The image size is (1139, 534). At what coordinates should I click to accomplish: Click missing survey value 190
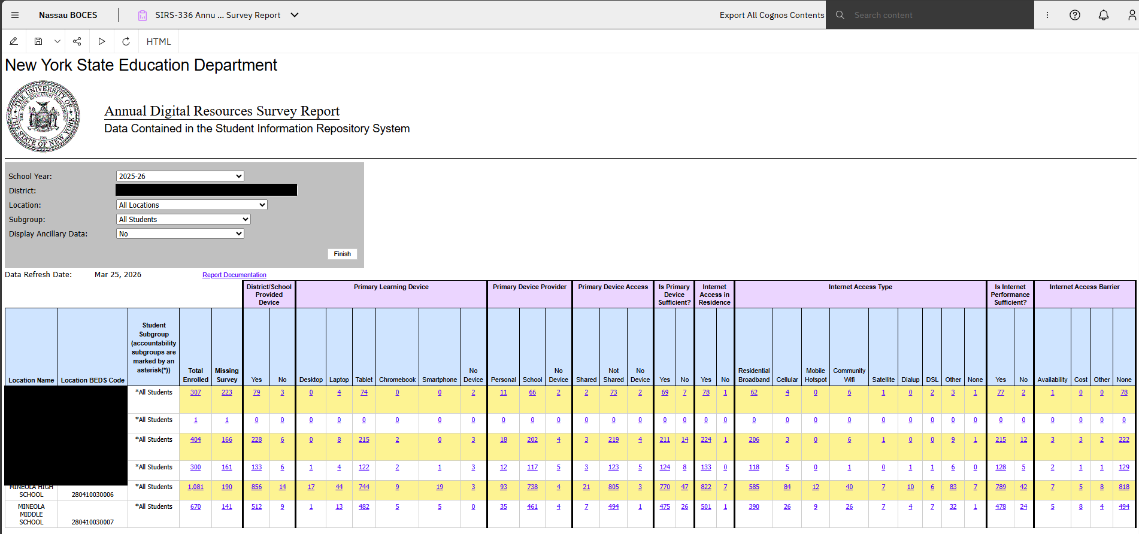click(x=227, y=487)
